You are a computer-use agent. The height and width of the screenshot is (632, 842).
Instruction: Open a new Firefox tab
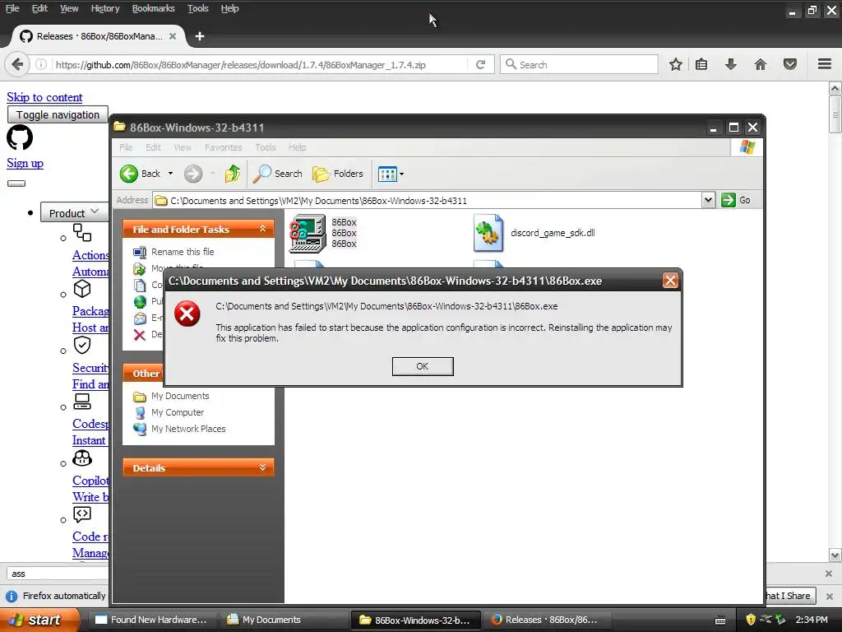tap(200, 36)
